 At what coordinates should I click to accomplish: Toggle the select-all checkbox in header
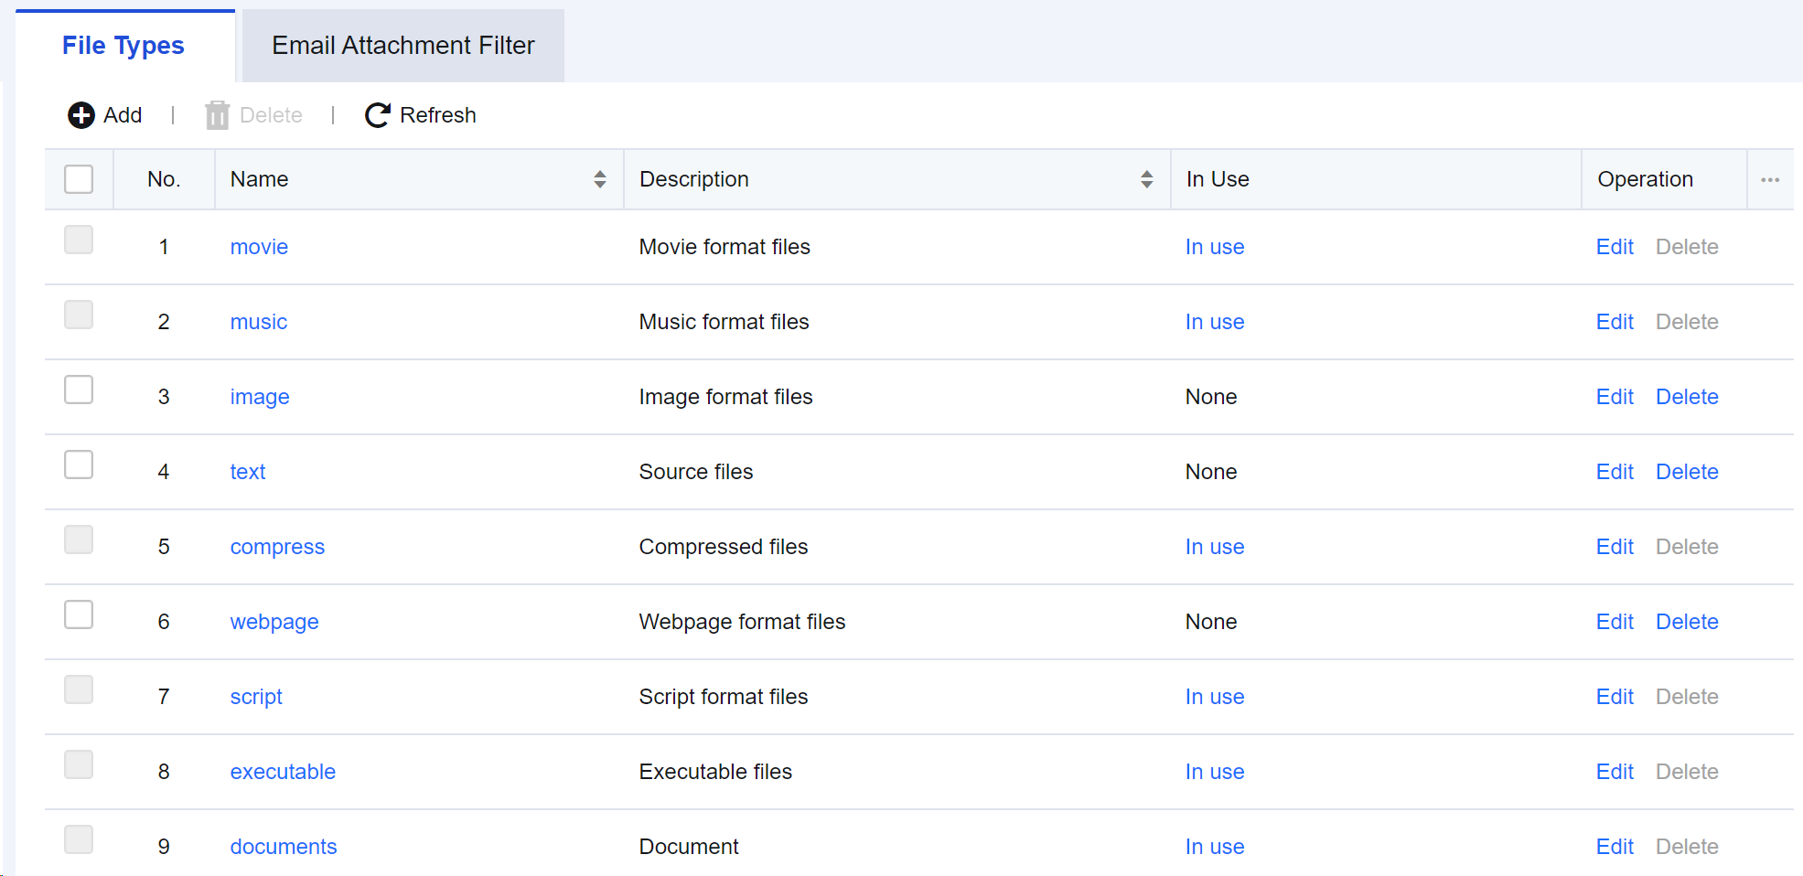79,179
